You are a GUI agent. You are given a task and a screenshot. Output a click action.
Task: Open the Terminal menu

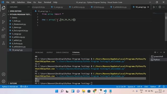pyautogui.click(x=47, y=2)
